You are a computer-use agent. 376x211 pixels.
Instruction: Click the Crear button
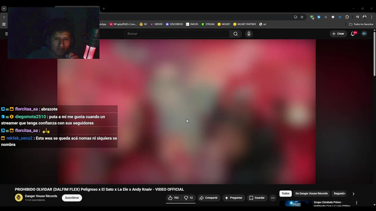338,34
